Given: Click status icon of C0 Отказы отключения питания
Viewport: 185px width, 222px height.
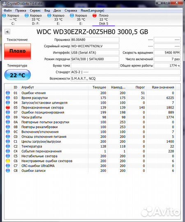Looking at the screenshot, I should [x=8, y=136].
